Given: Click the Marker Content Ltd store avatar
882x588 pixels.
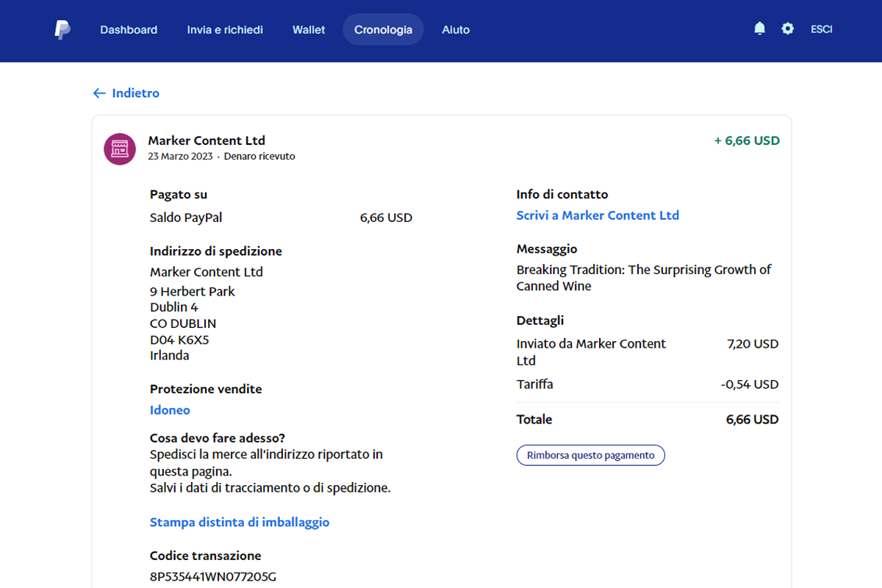Looking at the screenshot, I should [x=119, y=149].
